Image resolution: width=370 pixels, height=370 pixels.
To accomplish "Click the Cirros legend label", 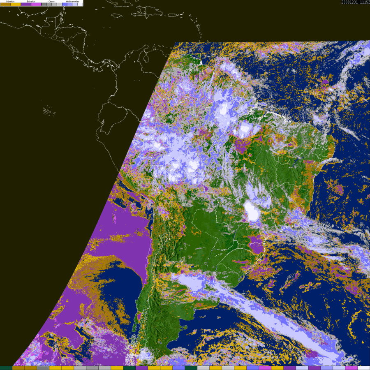I will coord(51,1).
